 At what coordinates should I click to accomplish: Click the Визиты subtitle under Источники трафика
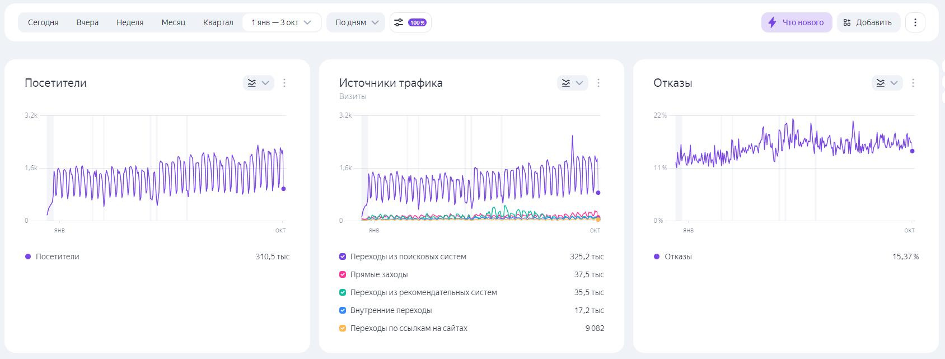point(353,96)
